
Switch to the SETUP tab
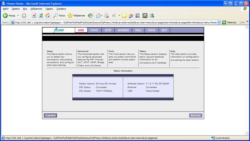[108, 30]
